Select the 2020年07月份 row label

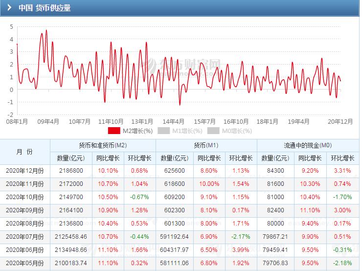point(24,237)
